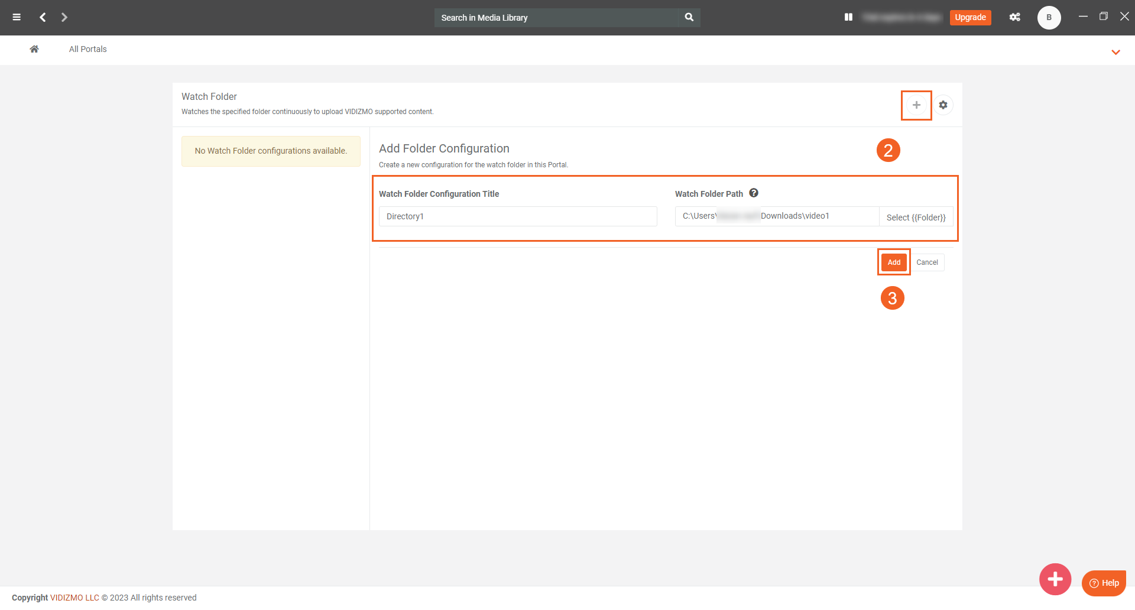Click Select {{Folder}} button
The image size is (1135, 610).
(x=916, y=217)
